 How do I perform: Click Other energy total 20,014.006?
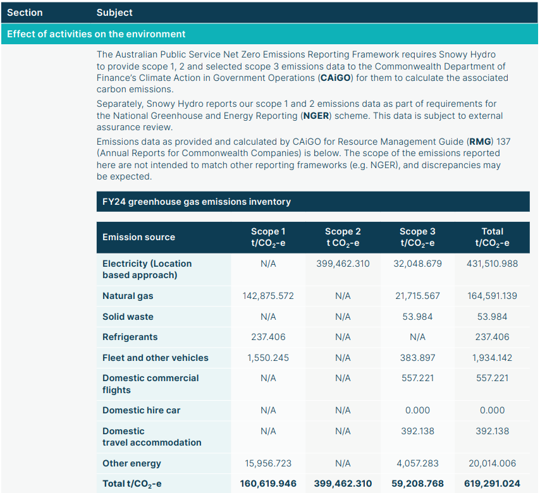pos(493,464)
